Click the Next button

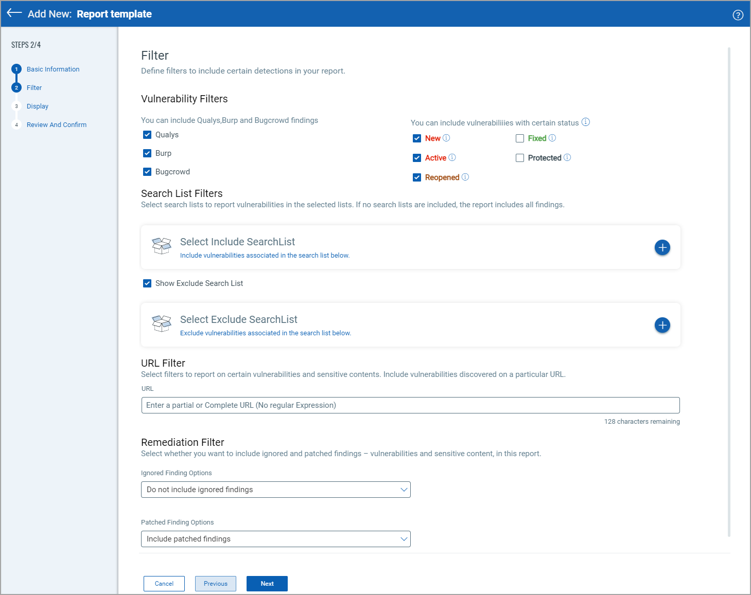(267, 583)
